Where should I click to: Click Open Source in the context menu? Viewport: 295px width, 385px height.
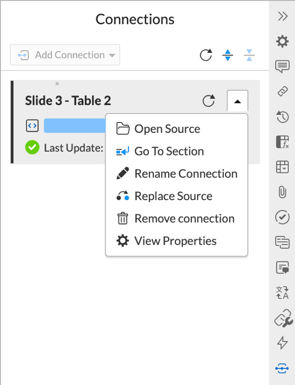[x=167, y=129]
